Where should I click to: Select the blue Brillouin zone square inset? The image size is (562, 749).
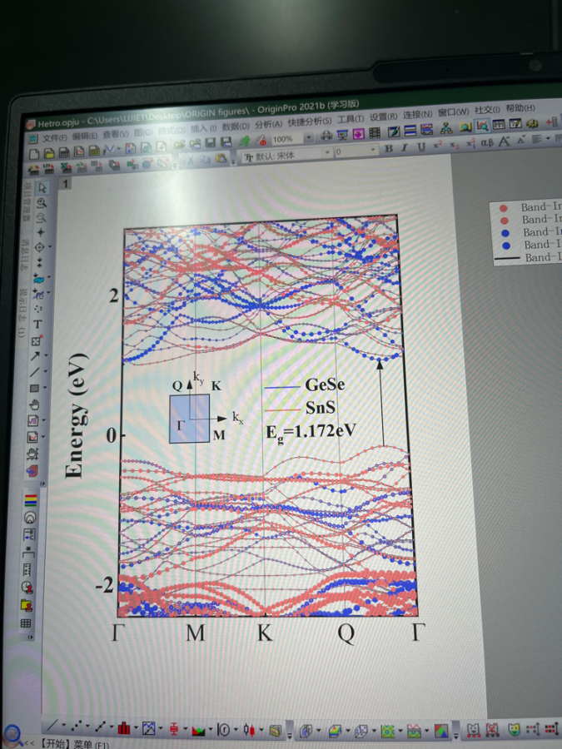[x=189, y=419]
